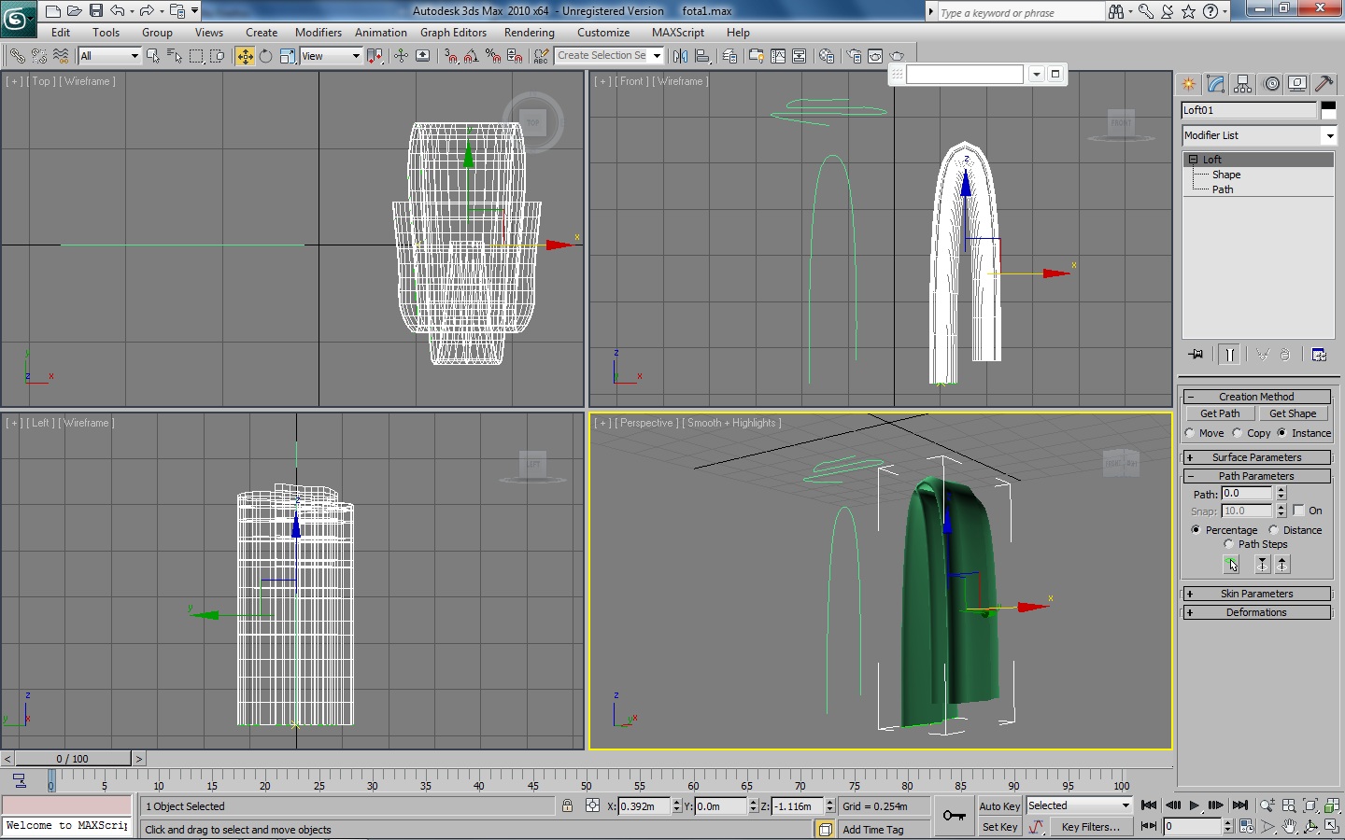Open the MAXScript menu
1345x840 pixels.
click(678, 33)
